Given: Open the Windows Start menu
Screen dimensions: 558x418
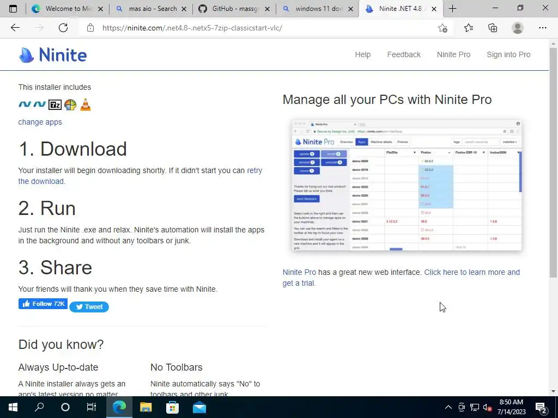Looking at the screenshot, I should tap(13, 407).
